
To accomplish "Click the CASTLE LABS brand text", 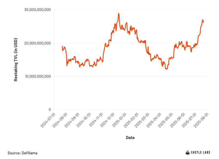I will pyautogui.click(x=201, y=152).
